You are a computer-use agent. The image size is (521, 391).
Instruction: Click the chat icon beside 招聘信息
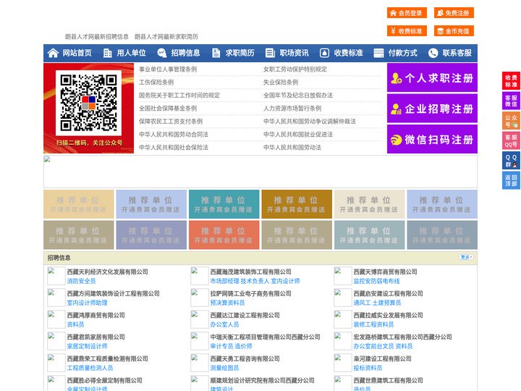coord(161,53)
